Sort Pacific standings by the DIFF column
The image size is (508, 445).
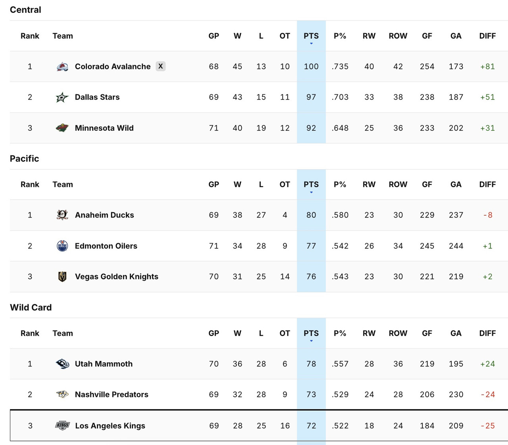(487, 184)
